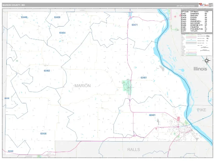Click the Illinois state label

pos(200,69)
